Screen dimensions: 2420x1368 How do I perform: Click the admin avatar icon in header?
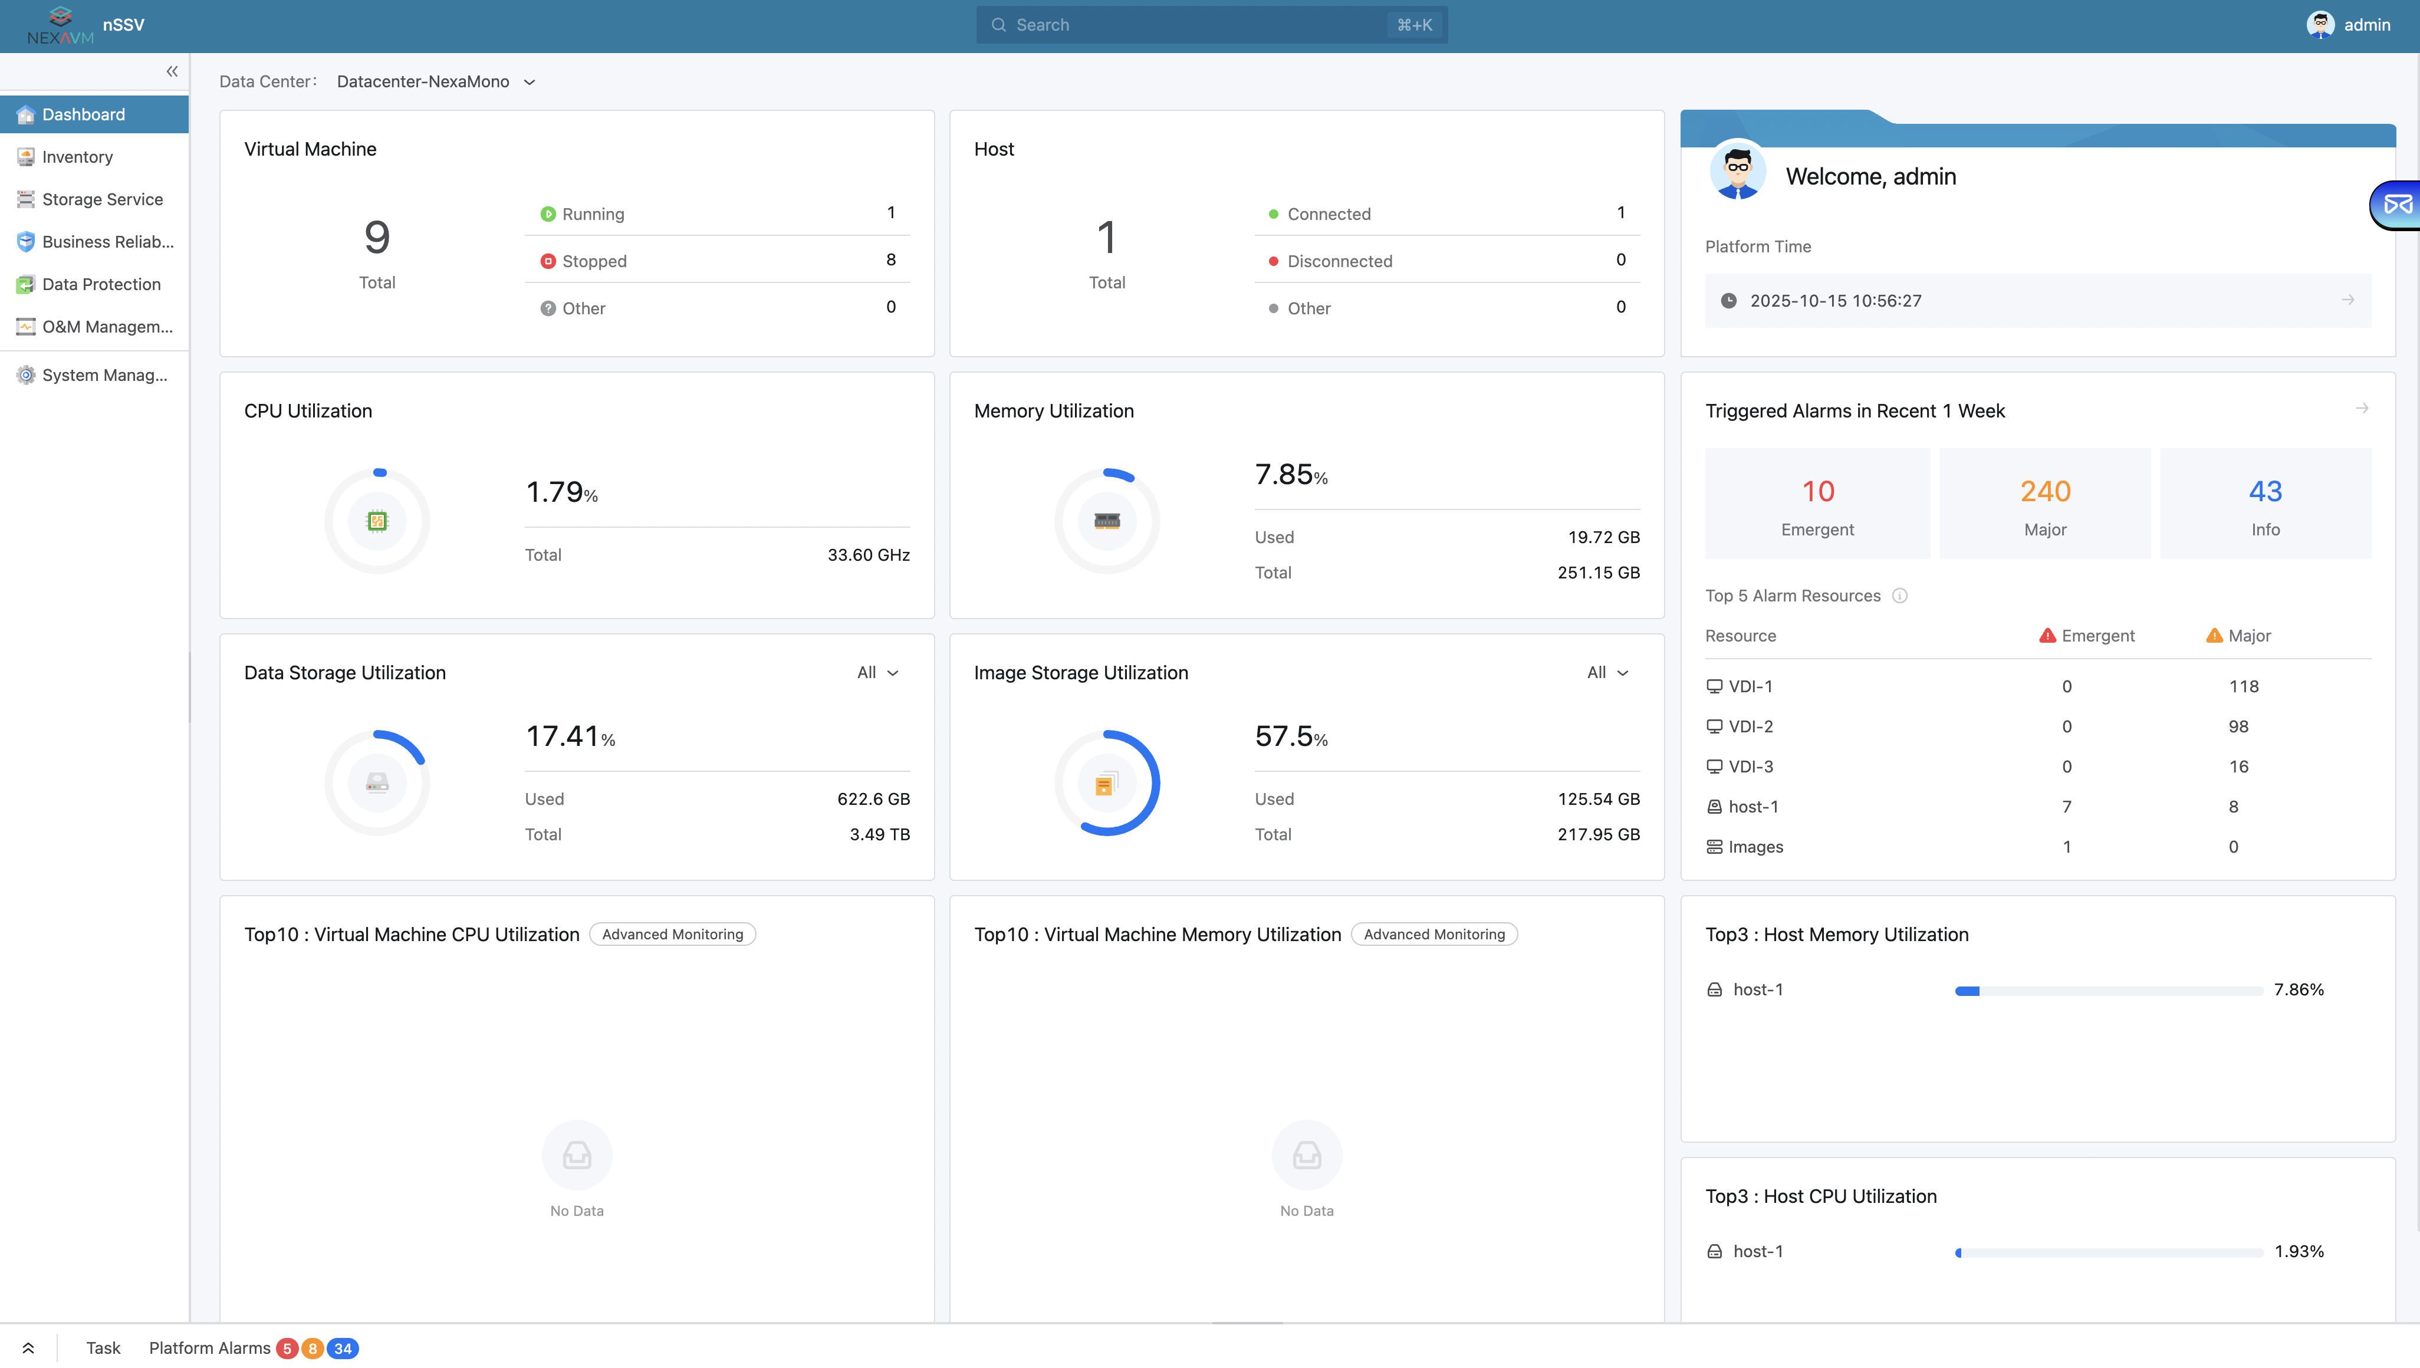point(2320,25)
